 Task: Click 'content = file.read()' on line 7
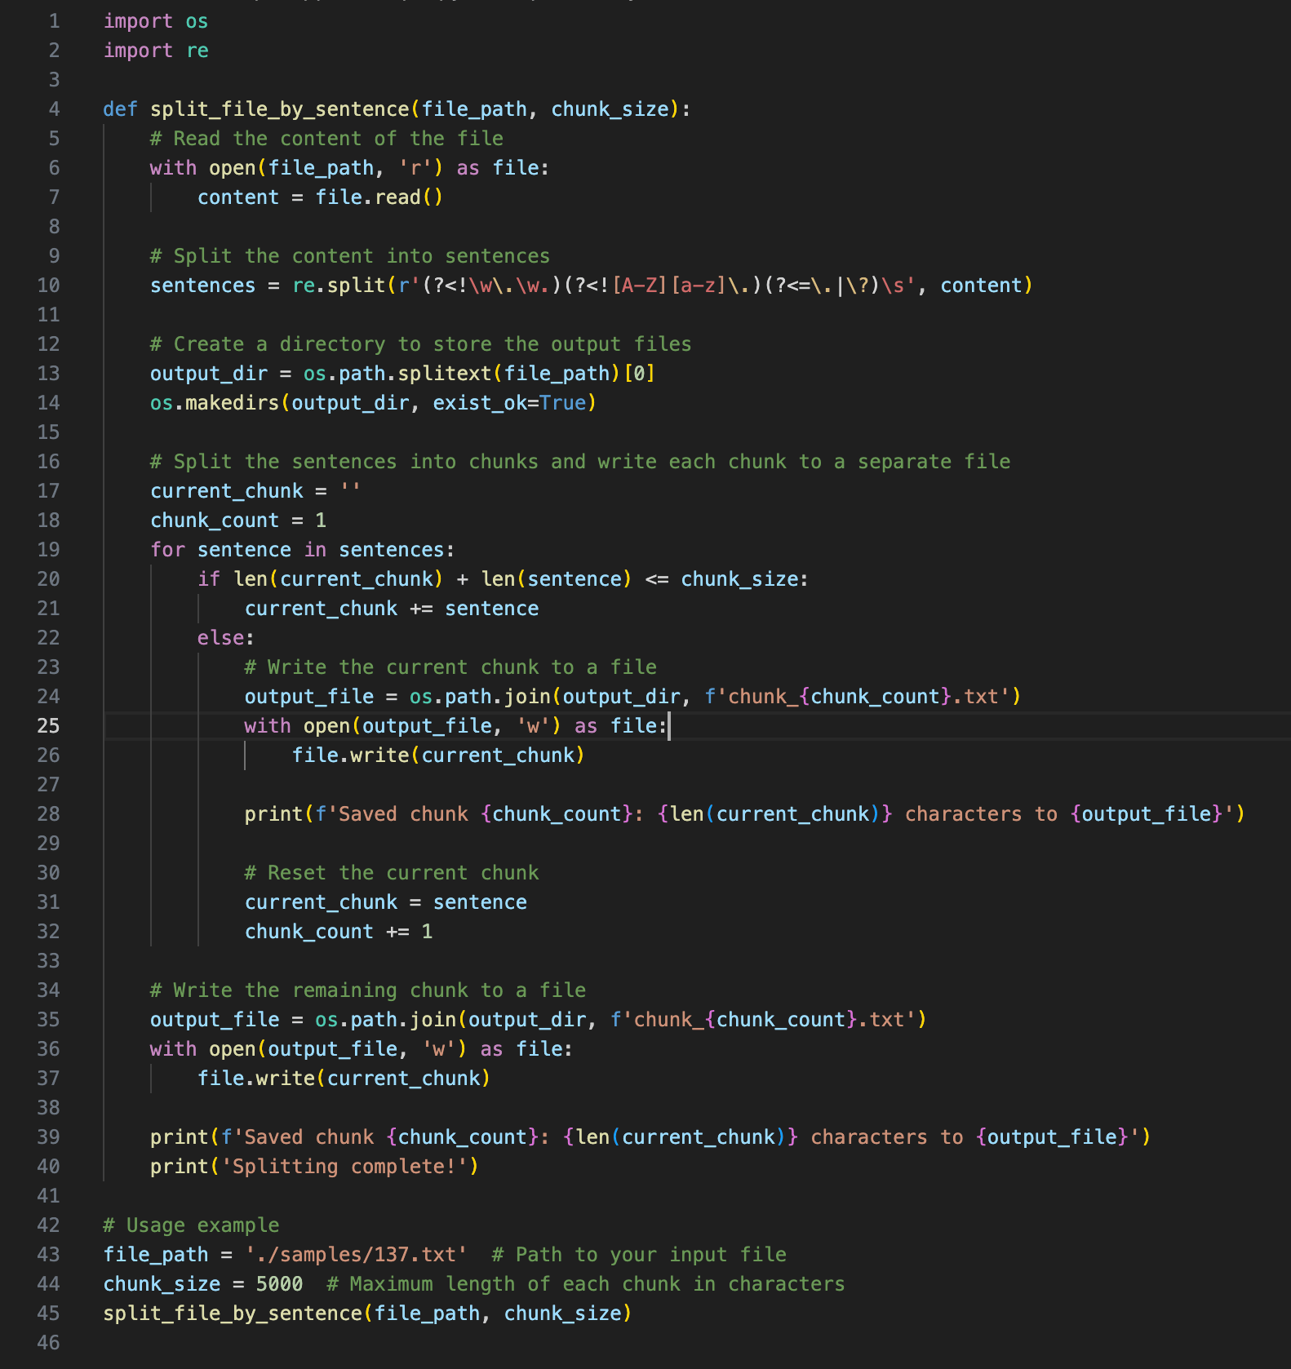[x=320, y=197]
